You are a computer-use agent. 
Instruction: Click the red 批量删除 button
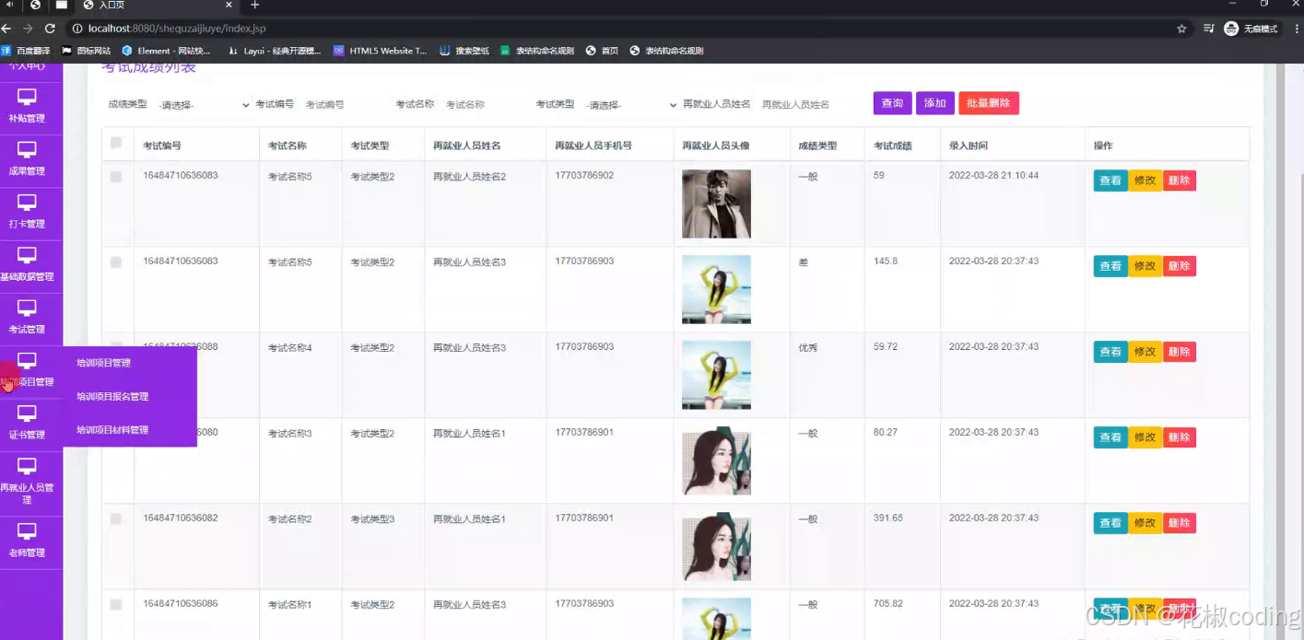pos(989,103)
